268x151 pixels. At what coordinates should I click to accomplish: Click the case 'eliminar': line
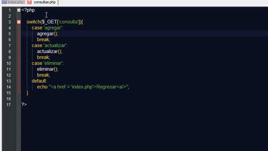[47, 63]
